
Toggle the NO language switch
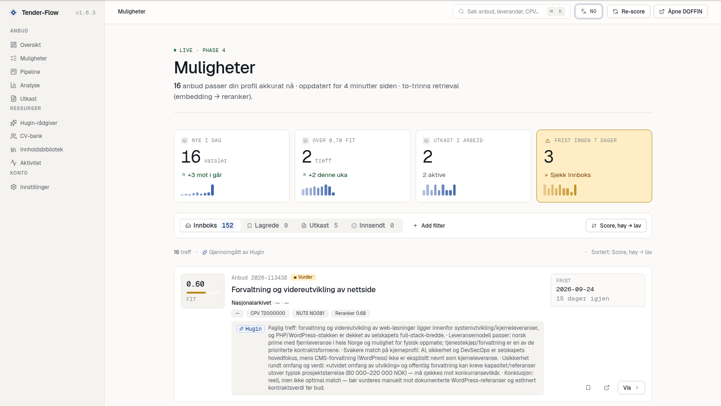click(x=589, y=12)
